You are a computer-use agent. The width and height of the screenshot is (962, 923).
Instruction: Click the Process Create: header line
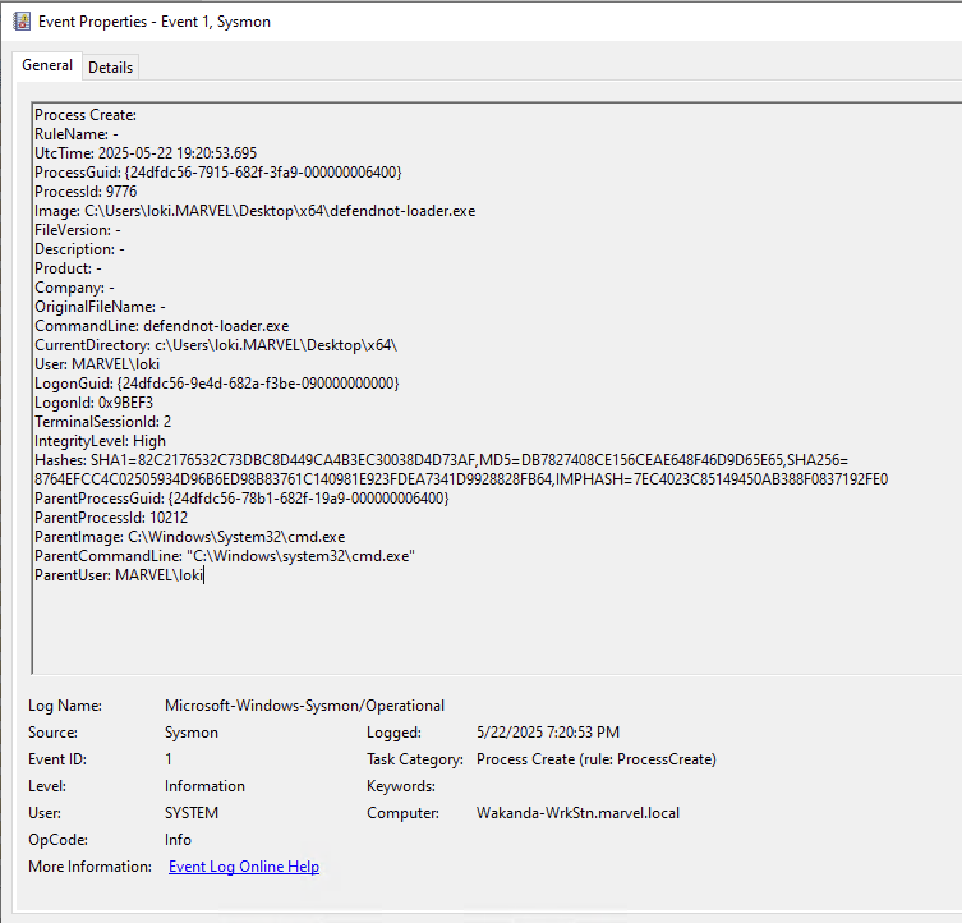[x=86, y=114]
